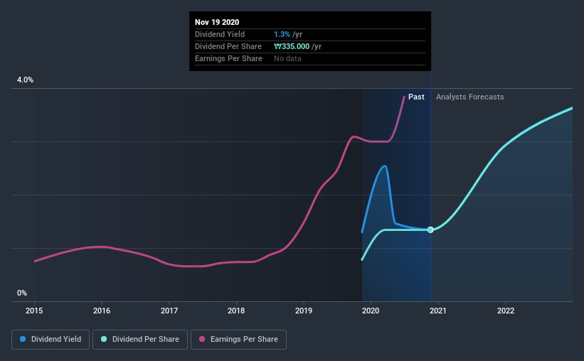Image resolution: width=584 pixels, height=361 pixels.
Task: Click the 4.0% y-axis label
Action: (x=25, y=80)
